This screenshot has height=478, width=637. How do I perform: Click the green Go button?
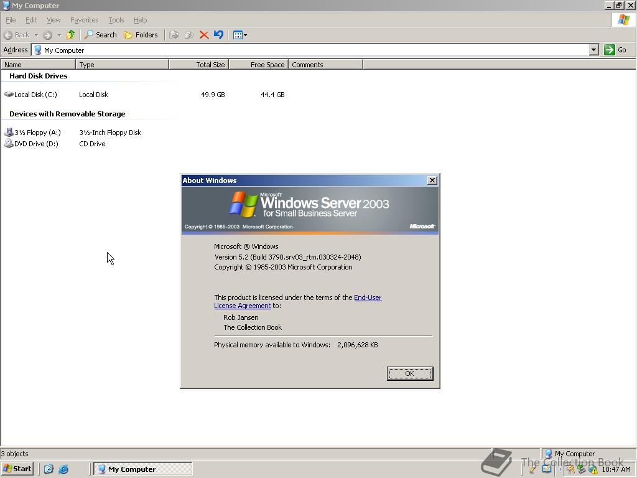click(615, 50)
